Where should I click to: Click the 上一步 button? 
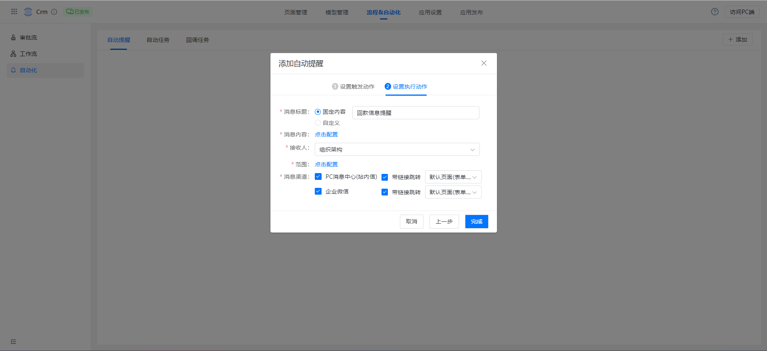[444, 221]
